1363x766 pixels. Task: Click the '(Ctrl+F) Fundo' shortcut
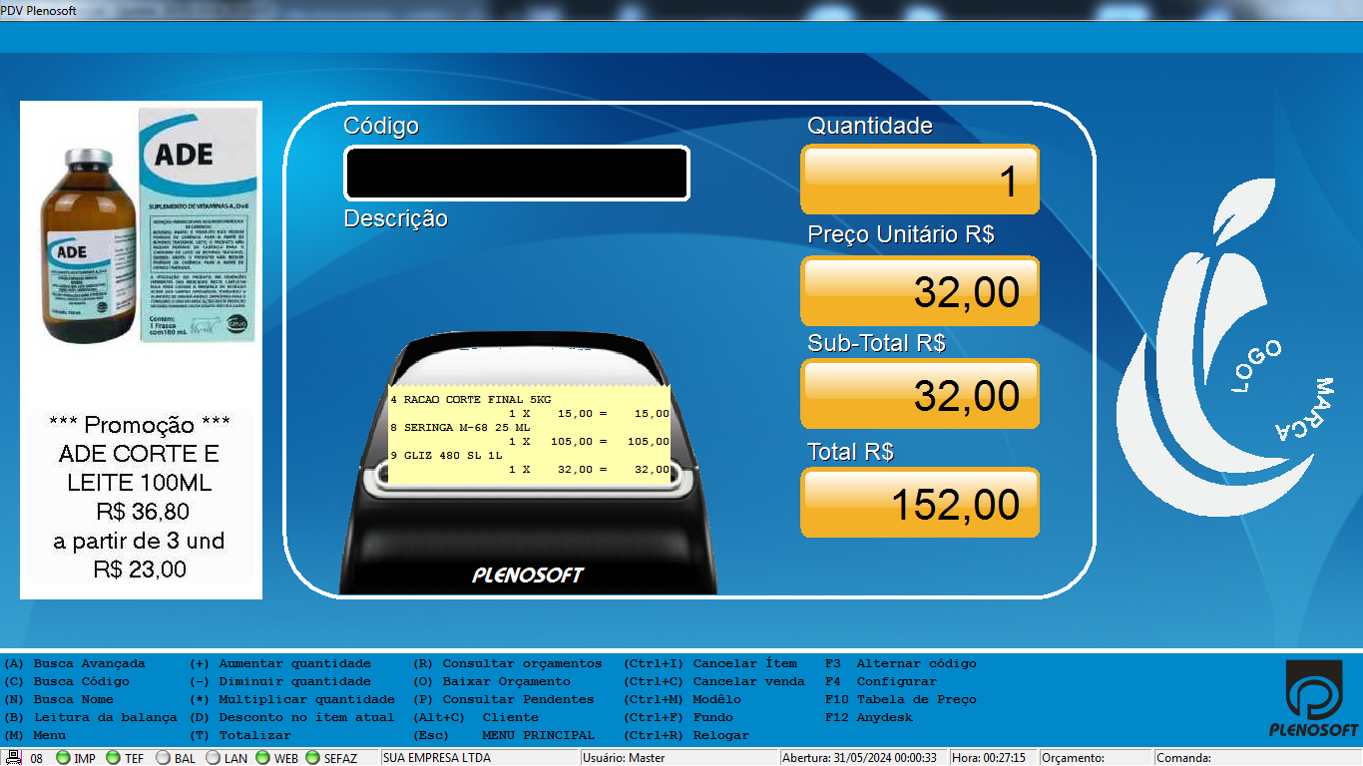tap(680, 717)
